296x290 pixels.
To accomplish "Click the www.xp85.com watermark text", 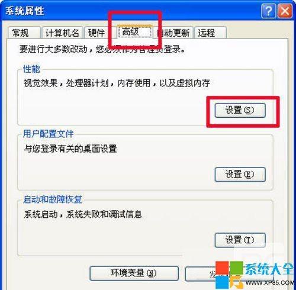I will pos(271,283).
